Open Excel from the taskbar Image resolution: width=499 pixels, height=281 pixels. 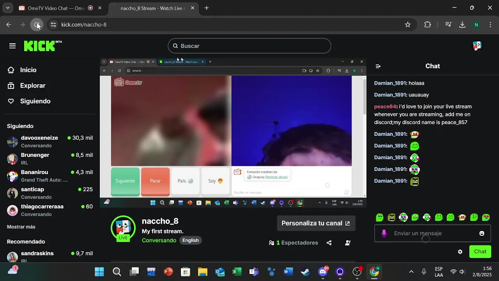pos(237,272)
